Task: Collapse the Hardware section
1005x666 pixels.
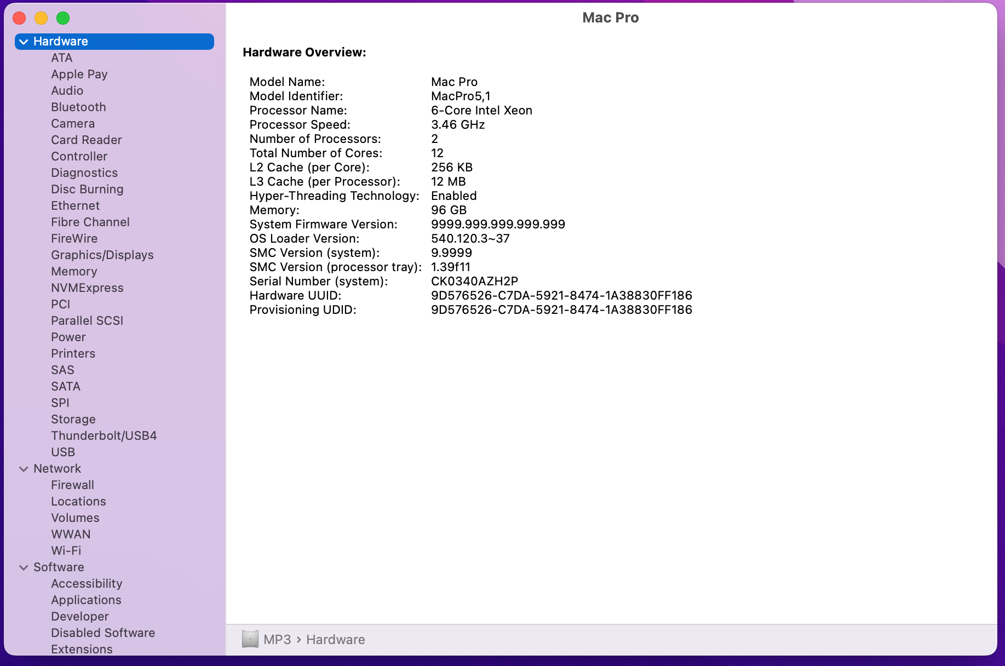Action: pyautogui.click(x=24, y=41)
